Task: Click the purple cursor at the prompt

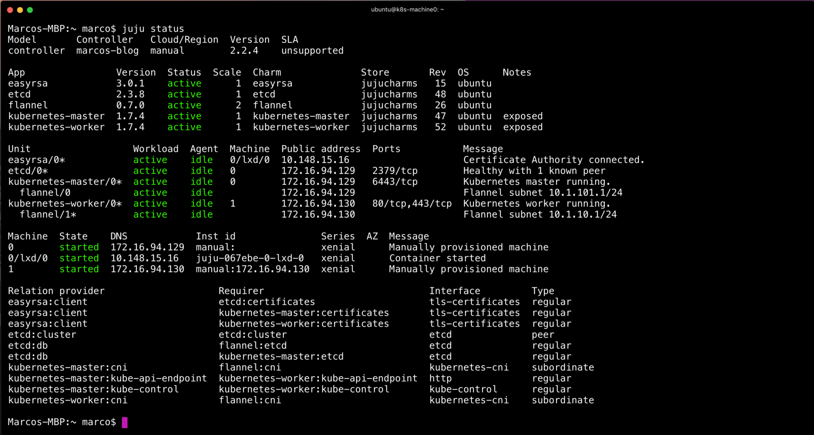Action: point(125,422)
